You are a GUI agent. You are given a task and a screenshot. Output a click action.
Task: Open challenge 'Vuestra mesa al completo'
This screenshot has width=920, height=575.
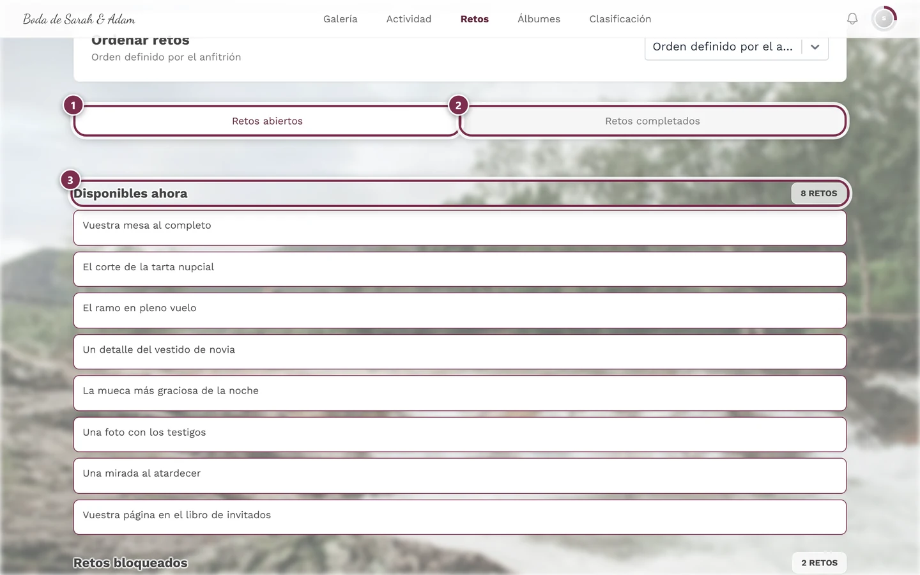tap(460, 228)
